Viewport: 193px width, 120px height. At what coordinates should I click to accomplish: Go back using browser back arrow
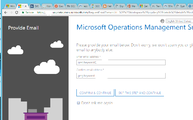[6, 12]
